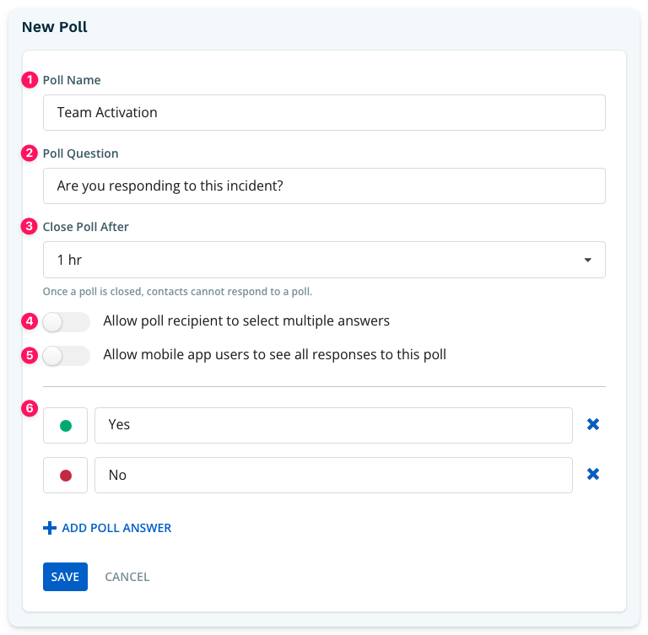Click the plus icon beside Add Poll Answer
Screen dimensions: 648x635
(50, 528)
